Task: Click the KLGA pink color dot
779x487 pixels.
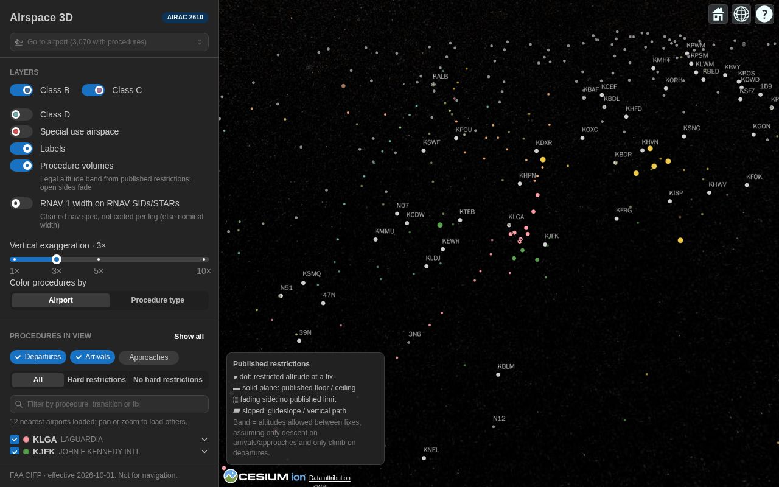Action: (26, 440)
